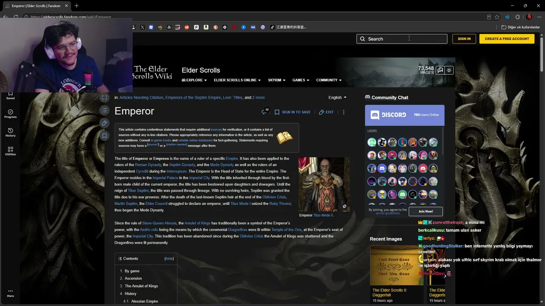Viewport: 545px width, 306px height.
Task: Add this page to browser favorites
Action: (x=497, y=17)
